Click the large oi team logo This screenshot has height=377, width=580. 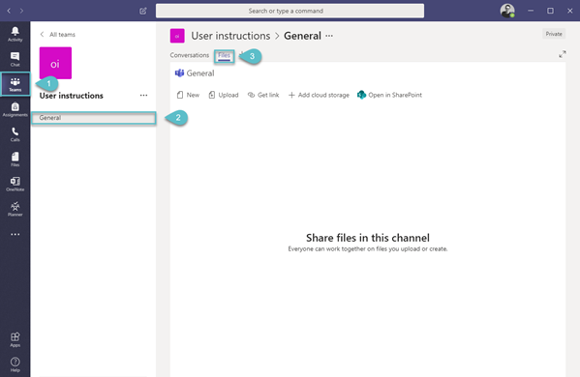coord(55,63)
